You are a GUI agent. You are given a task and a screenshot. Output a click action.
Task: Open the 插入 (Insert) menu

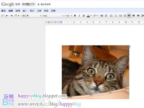25,11
